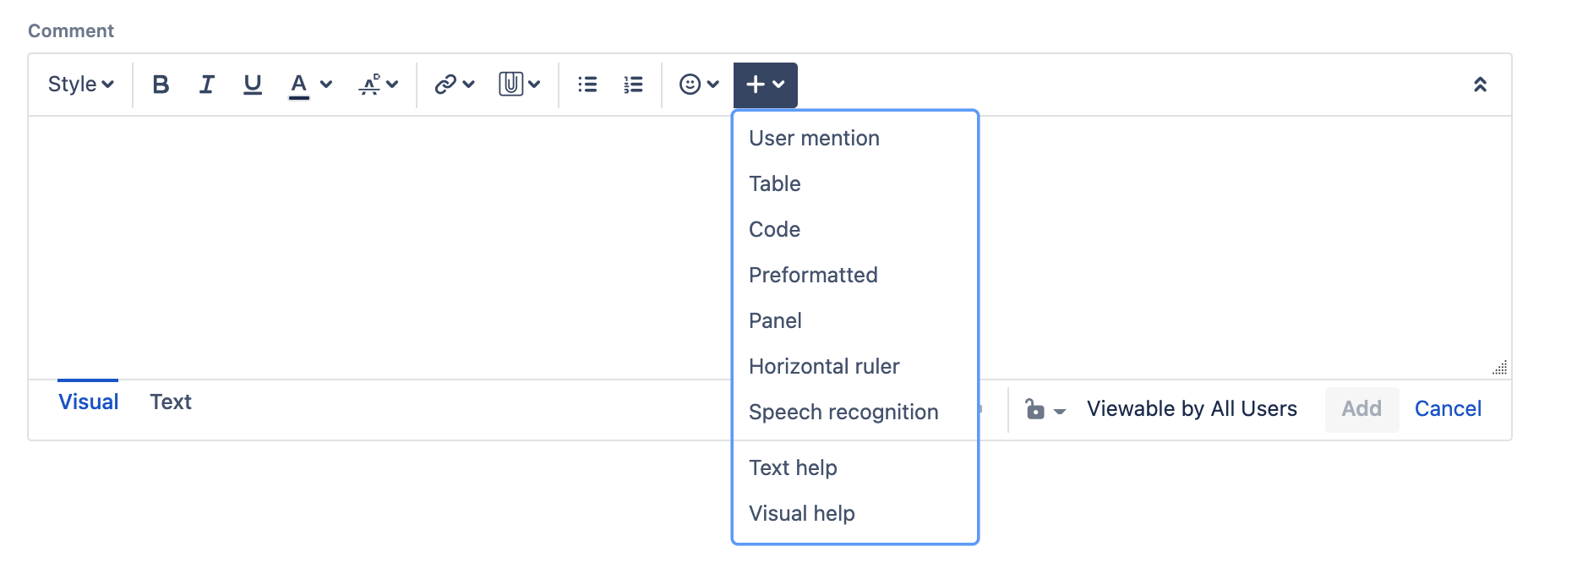Open the emoji picker
The height and width of the screenshot is (563, 1577).
[699, 85]
